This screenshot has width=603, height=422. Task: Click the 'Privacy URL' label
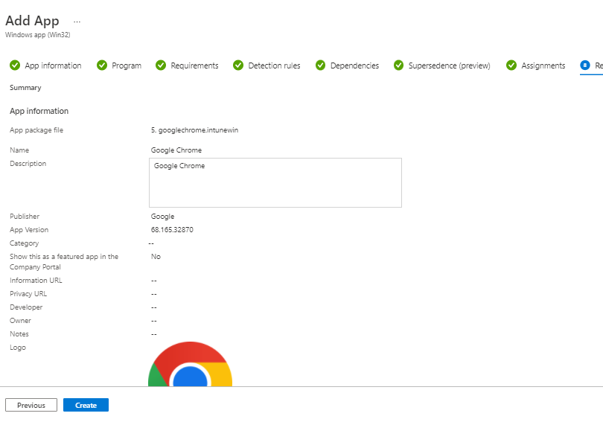coord(28,294)
